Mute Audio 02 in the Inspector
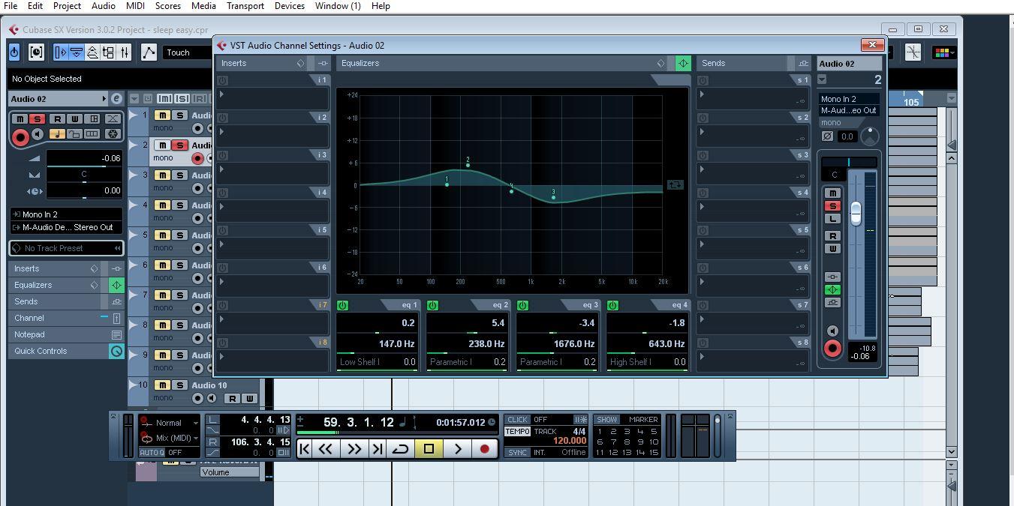This screenshot has width=1014, height=506. pyautogui.click(x=20, y=119)
